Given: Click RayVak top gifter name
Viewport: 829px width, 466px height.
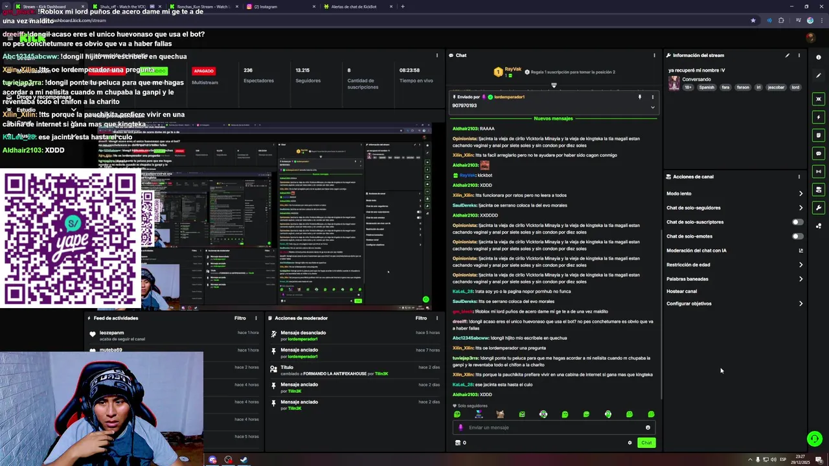Looking at the screenshot, I should (513, 69).
